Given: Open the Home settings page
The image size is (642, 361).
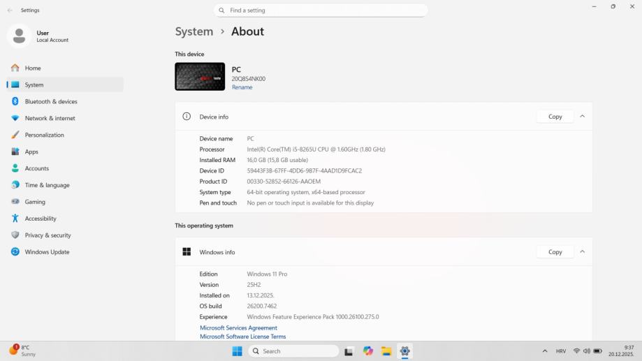Looking at the screenshot, I should click(x=65, y=68).
